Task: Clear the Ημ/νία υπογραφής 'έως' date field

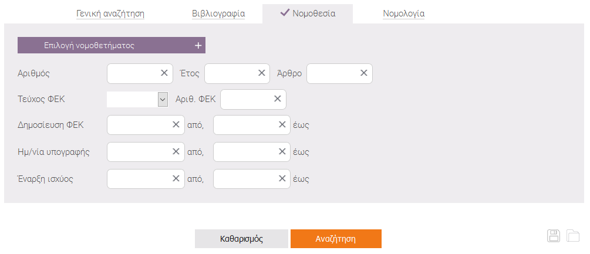Action: point(281,151)
